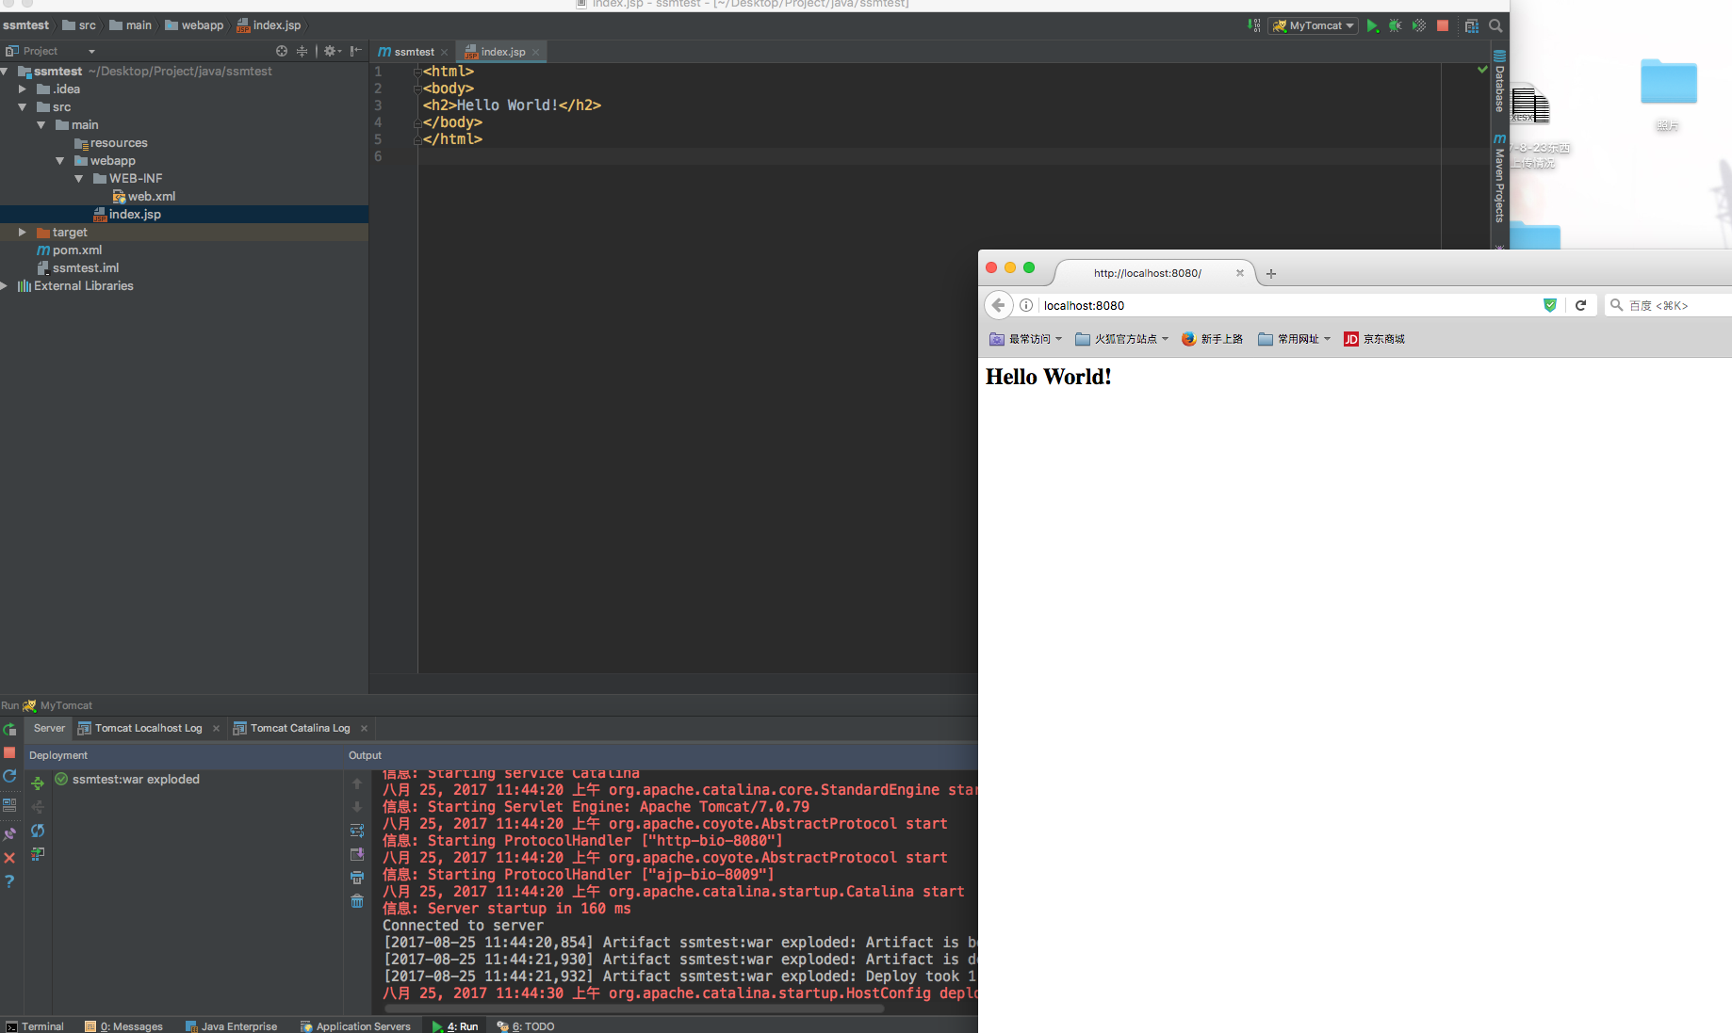Click Scroll from Source crosshair icon
This screenshot has width=1732, height=1033.
pyautogui.click(x=281, y=51)
